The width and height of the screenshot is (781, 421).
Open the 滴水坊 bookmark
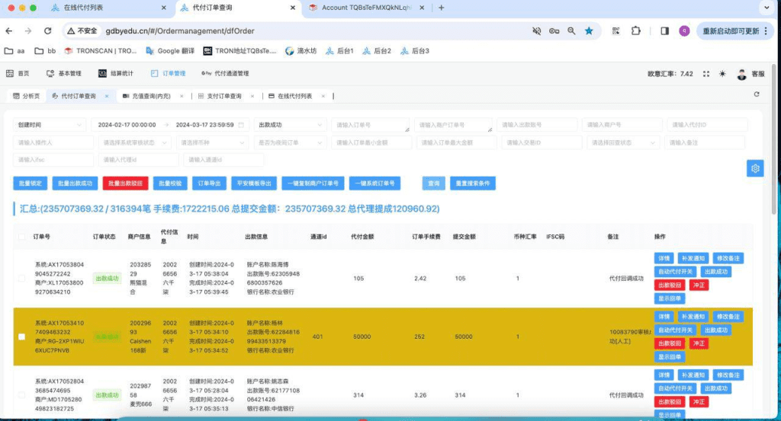(x=301, y=51)
